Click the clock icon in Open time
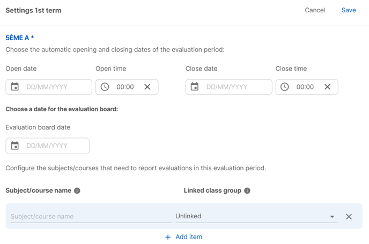369x244 pixels. pyautogui.click(x=105, y=87)
